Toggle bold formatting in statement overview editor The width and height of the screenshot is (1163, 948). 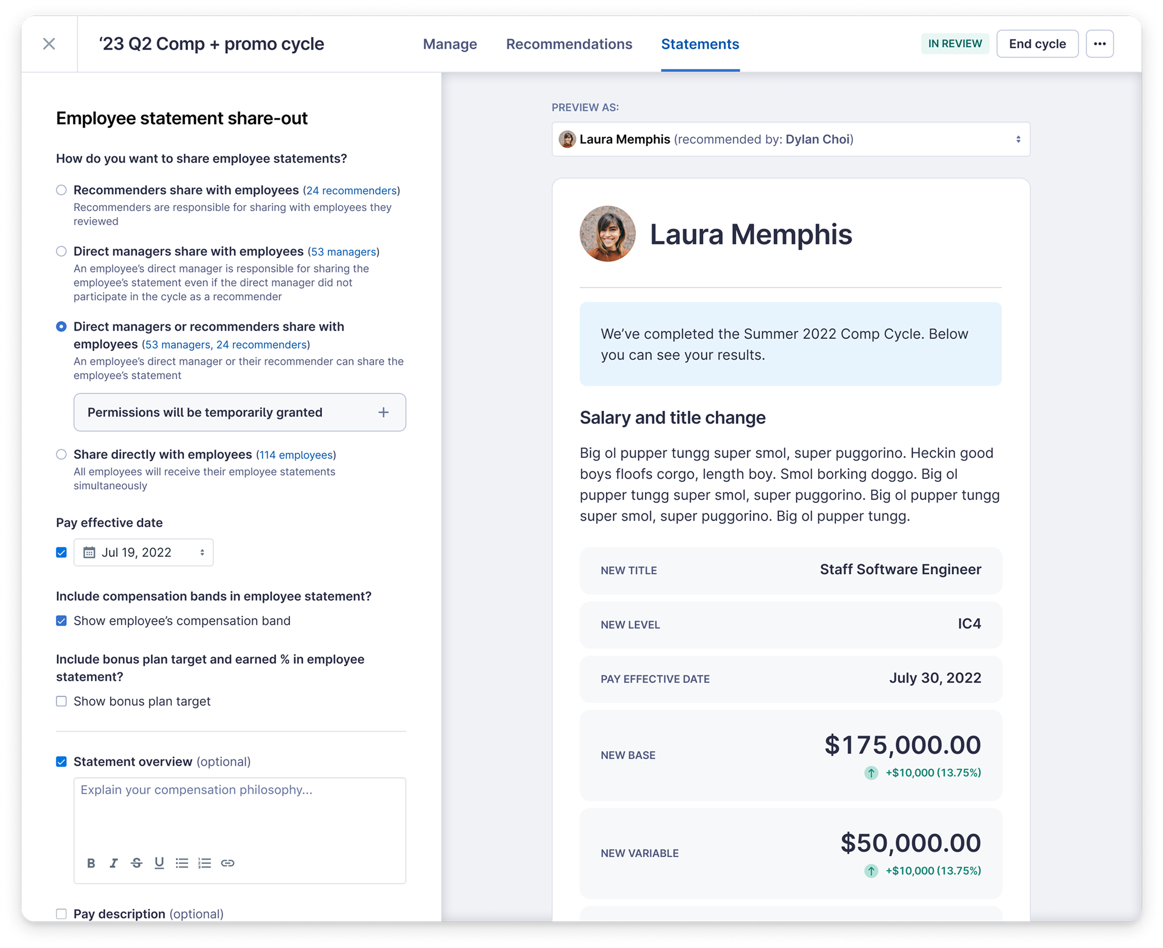(x=91, y=863)
